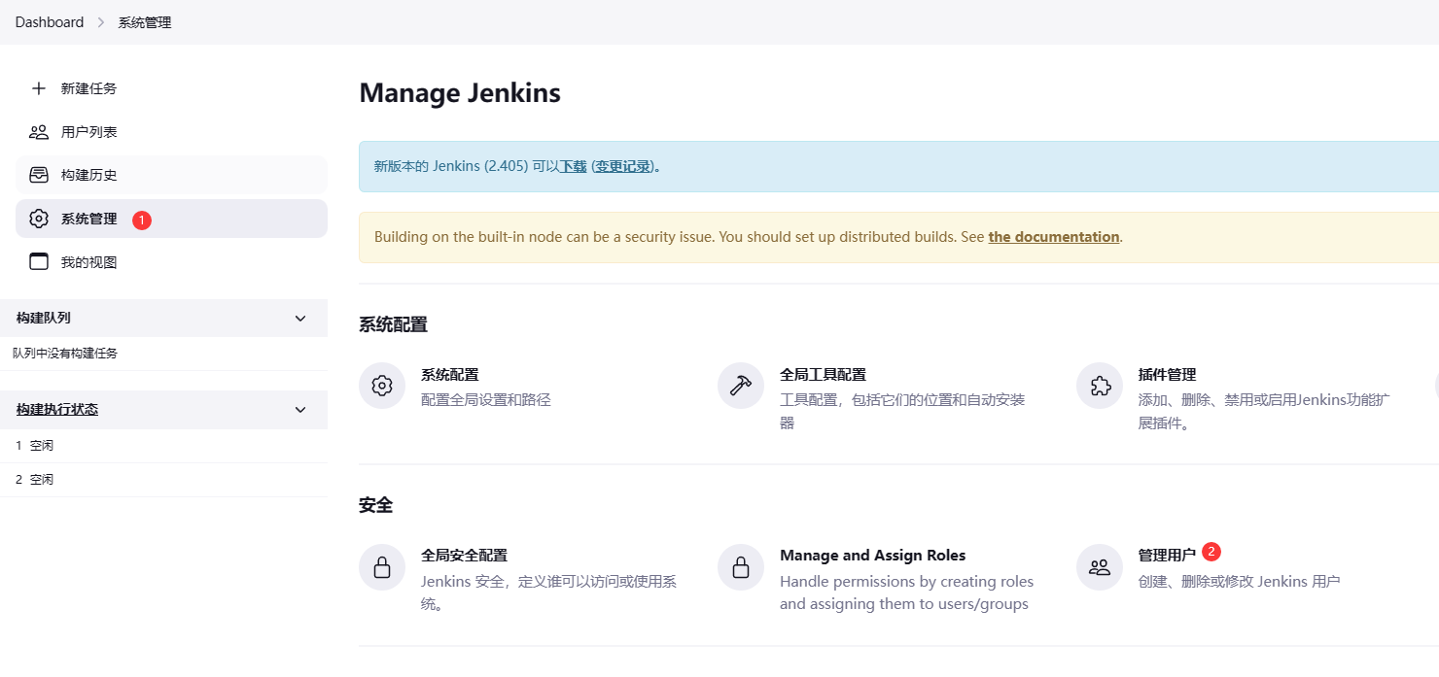Click the 配置全局设置和路径 description
This screenshot has height=677, width=1439.
click(x=486, y=400)
